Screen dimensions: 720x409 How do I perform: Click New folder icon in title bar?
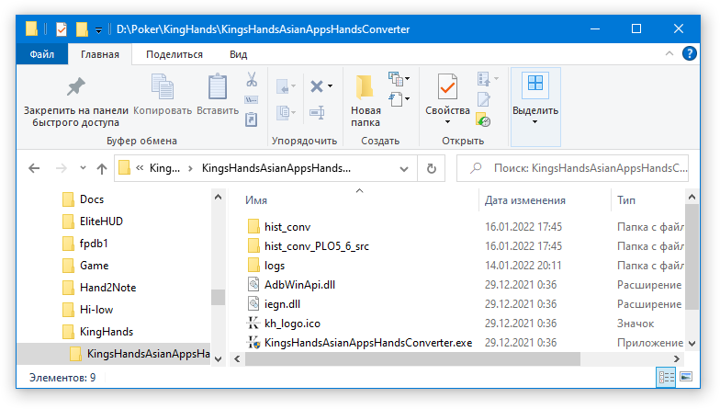click(82, 29)
